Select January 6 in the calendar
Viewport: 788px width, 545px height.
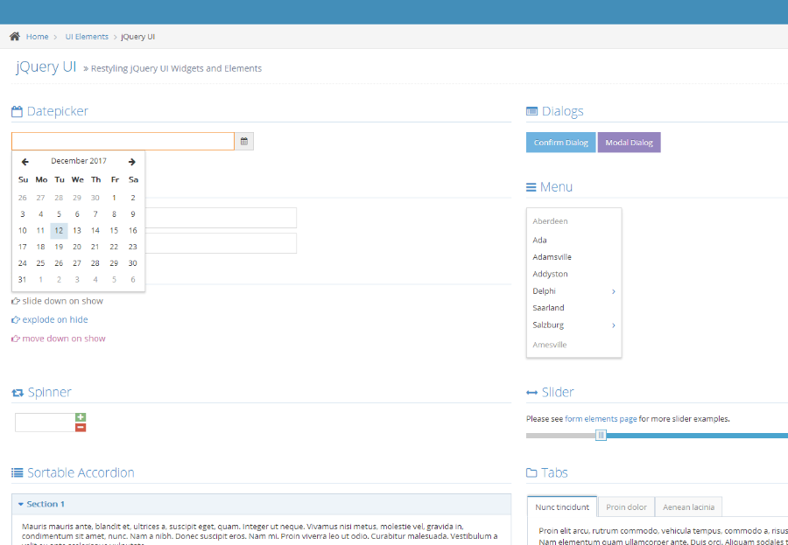pyautogui.click(x=133, y=280)
